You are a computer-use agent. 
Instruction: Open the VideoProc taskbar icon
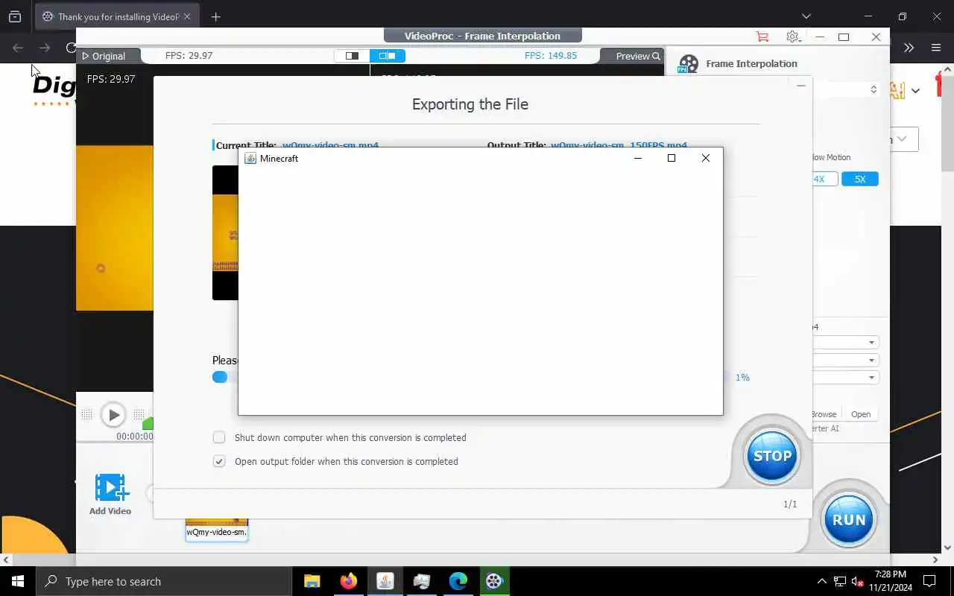point(494,581)
